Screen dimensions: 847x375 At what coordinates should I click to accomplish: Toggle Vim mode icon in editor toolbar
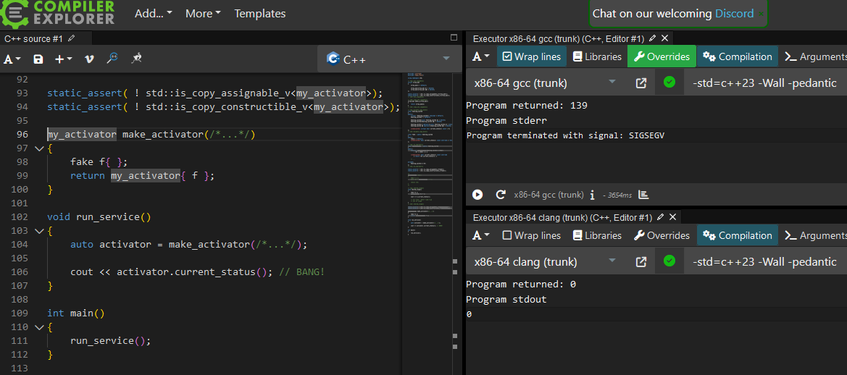click(x=89, y=59)
